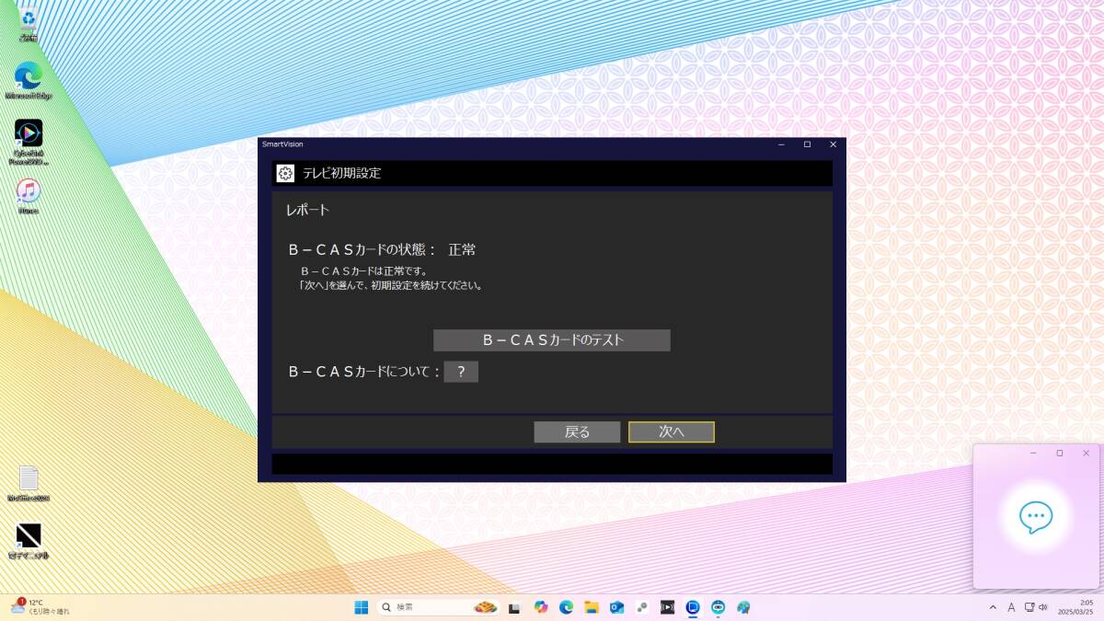This screenshot has width=1104, height=621.
Task: Run the B-CASカードのテスト button
Action: pos(552,340)
